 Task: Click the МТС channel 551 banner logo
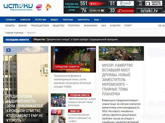coord(97,4)
